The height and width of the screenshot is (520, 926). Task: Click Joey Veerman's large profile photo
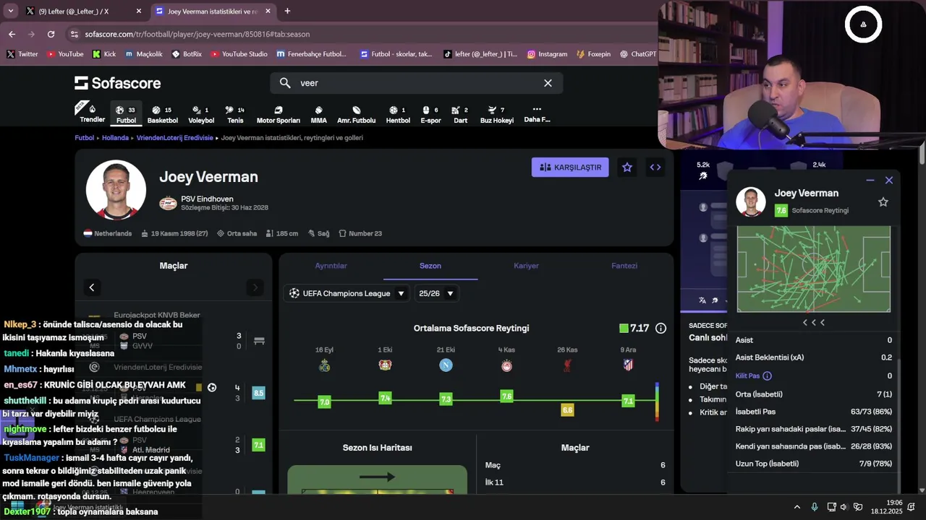[116, 190]
